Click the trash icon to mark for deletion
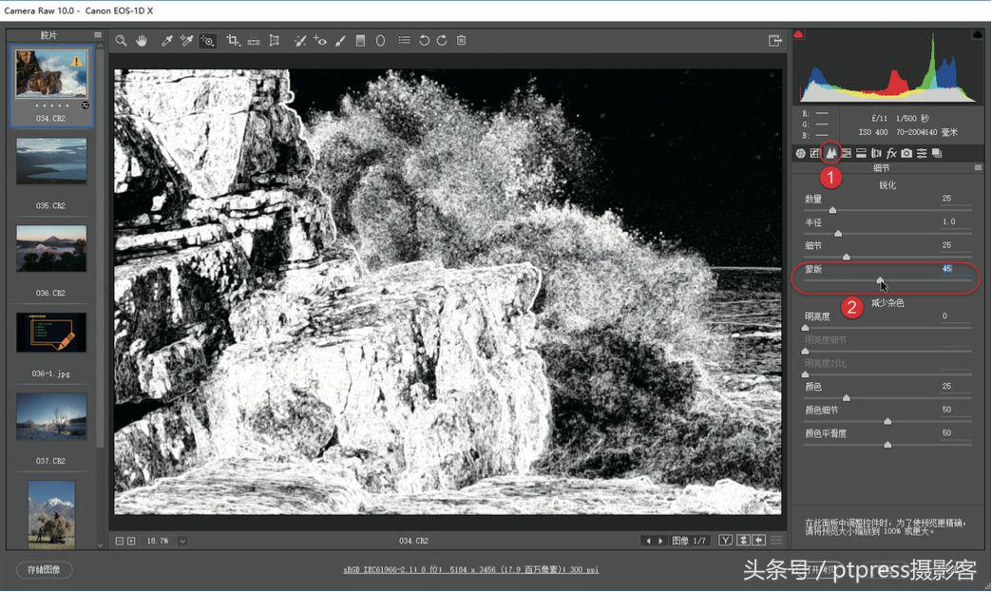The image size is (992, 593). (x=462, y=41)
